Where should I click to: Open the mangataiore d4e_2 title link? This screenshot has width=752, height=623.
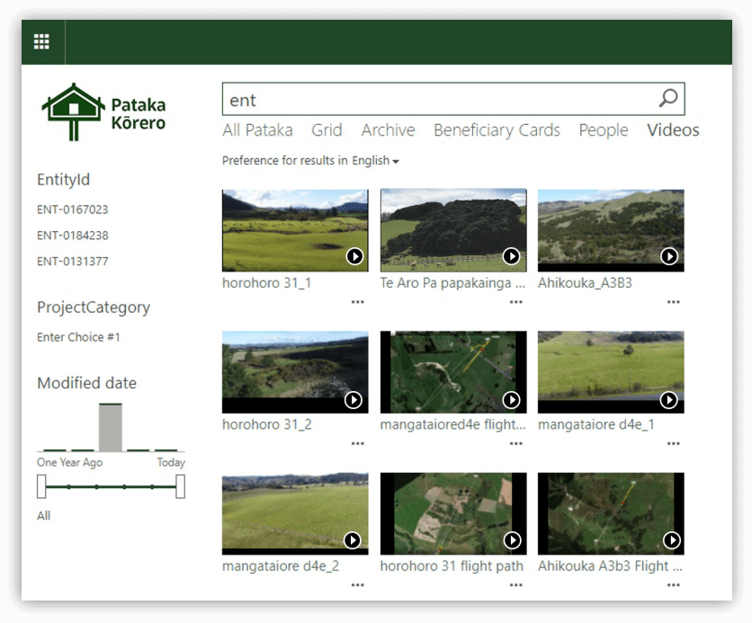(281, 566)
